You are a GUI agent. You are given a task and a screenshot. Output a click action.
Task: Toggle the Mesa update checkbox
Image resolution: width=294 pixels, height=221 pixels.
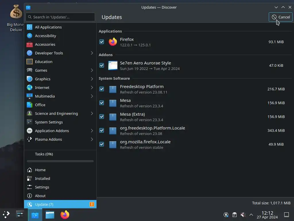[102, 103]
